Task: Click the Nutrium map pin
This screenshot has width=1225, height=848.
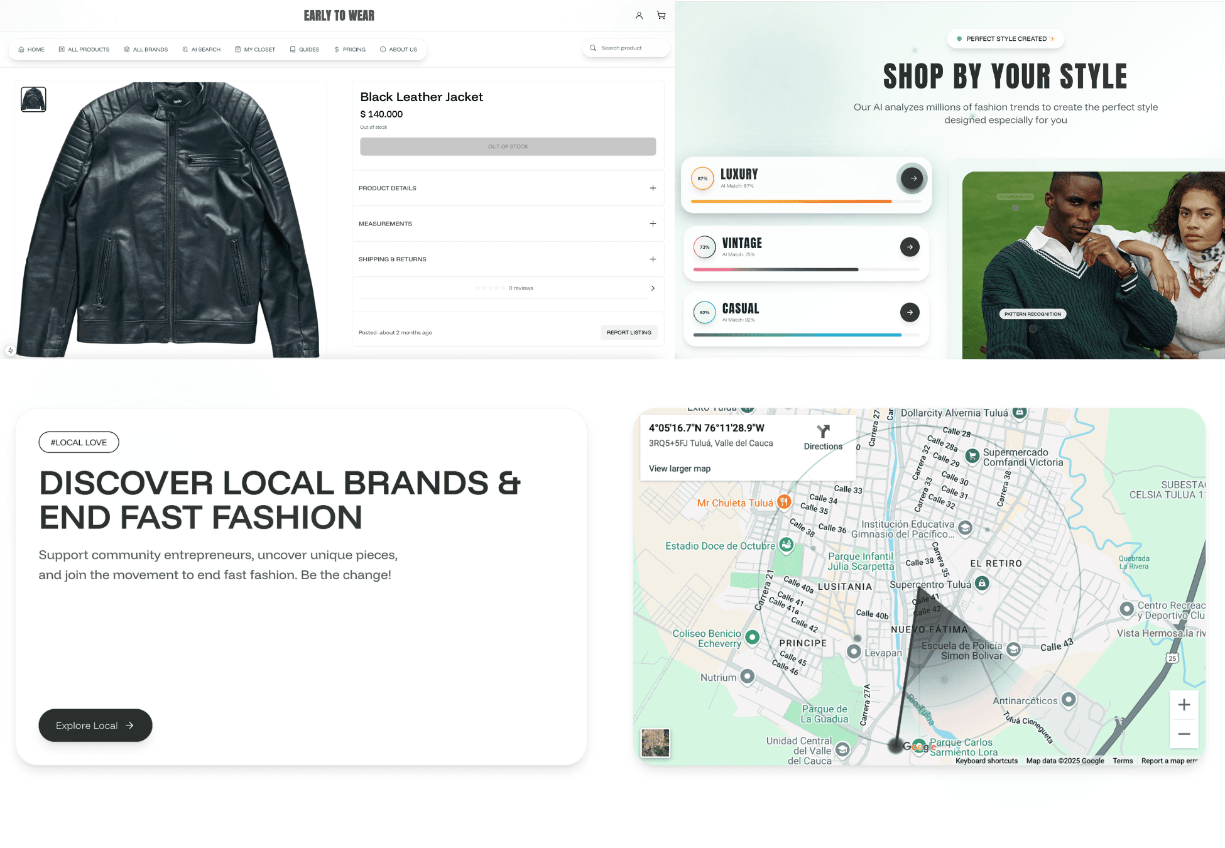Action: (x=747, y=677)
